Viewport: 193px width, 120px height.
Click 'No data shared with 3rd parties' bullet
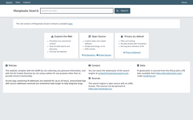(x=133, y=44)
